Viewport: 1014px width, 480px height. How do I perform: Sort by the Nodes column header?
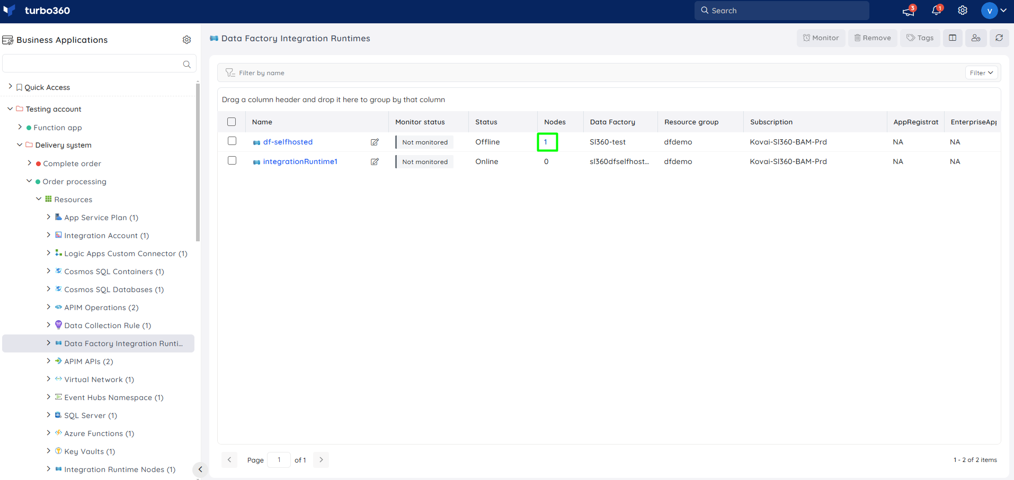point(555,122)
